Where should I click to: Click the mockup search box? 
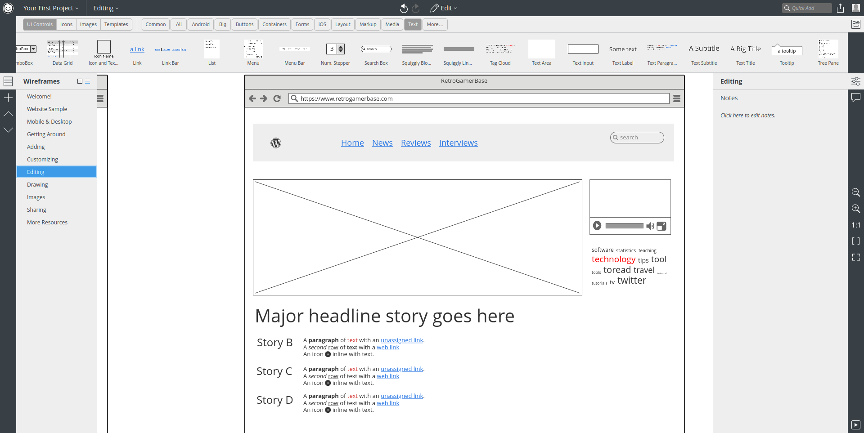(x=637, y=138)
